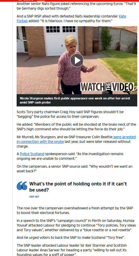Play the Nicola Sturgeon video
This screenshot has height=256, width=139.
(77, 60)
